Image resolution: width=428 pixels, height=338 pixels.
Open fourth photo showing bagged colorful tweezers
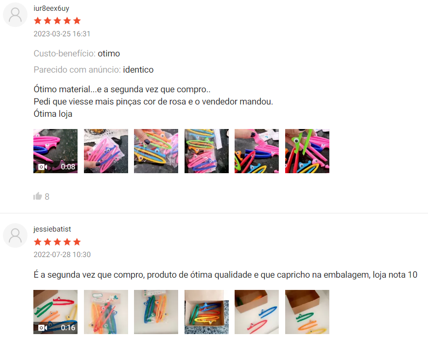[207, 151]
